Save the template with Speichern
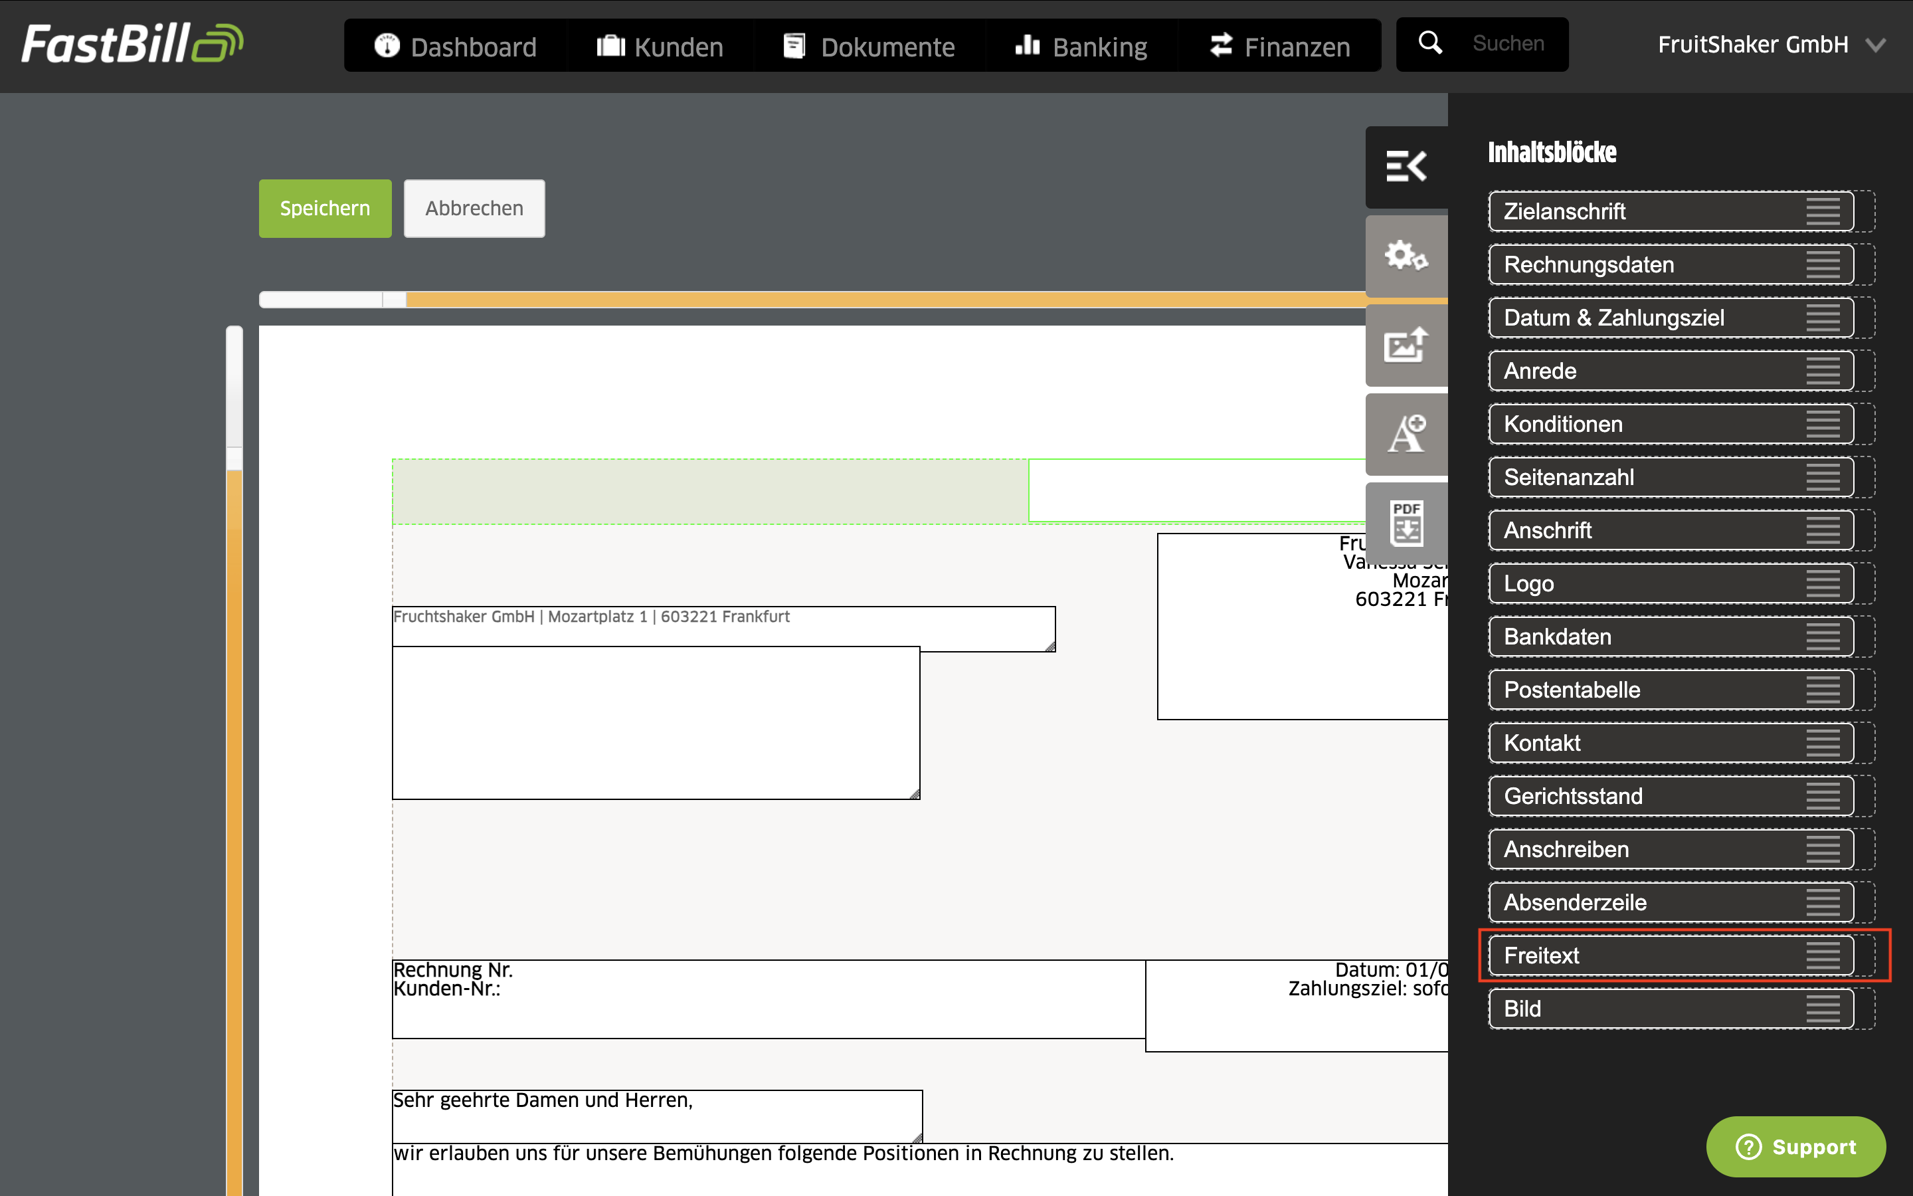 click(x=325, y=208)
